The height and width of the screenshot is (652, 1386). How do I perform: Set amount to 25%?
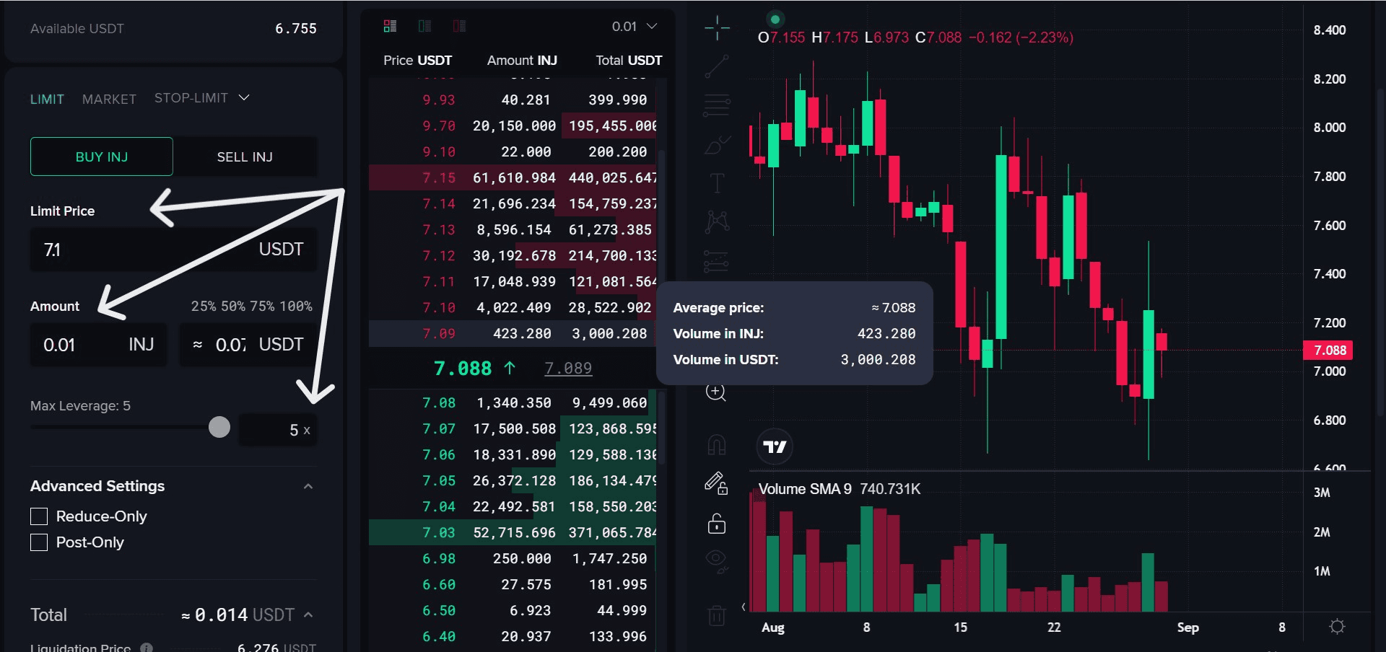coord(204,306)
